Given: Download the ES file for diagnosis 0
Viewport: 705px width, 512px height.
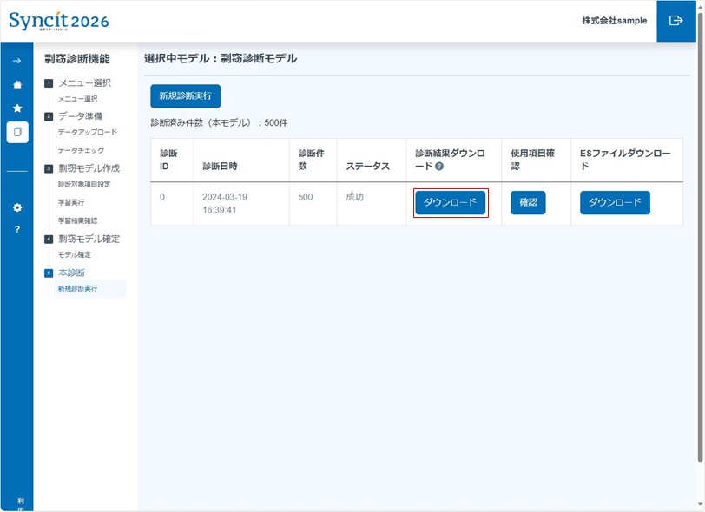Looking at the screenshot, I should pyautogui.click(x=615, y=203).
